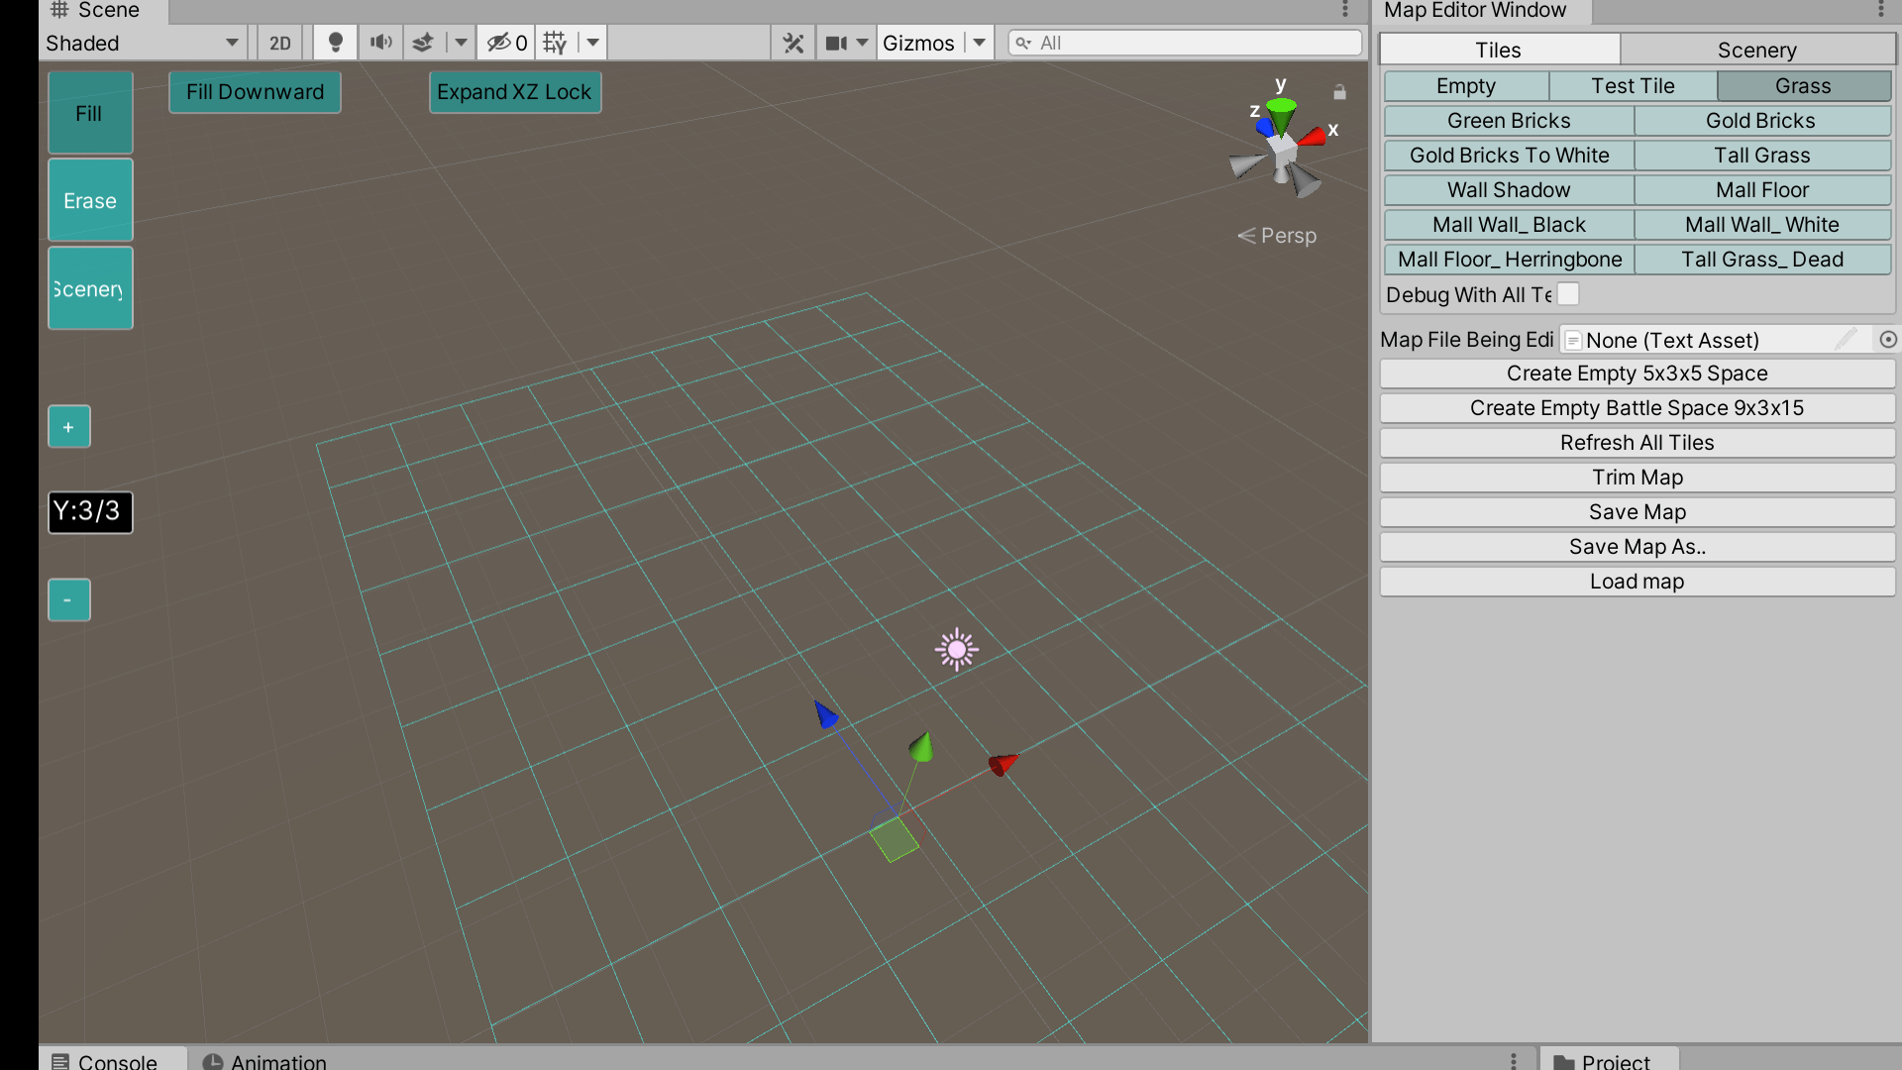1902x1070 pixels.
Task: Click the object picker circle icon
Action: pyautogui.click(x=1888, y=340)
